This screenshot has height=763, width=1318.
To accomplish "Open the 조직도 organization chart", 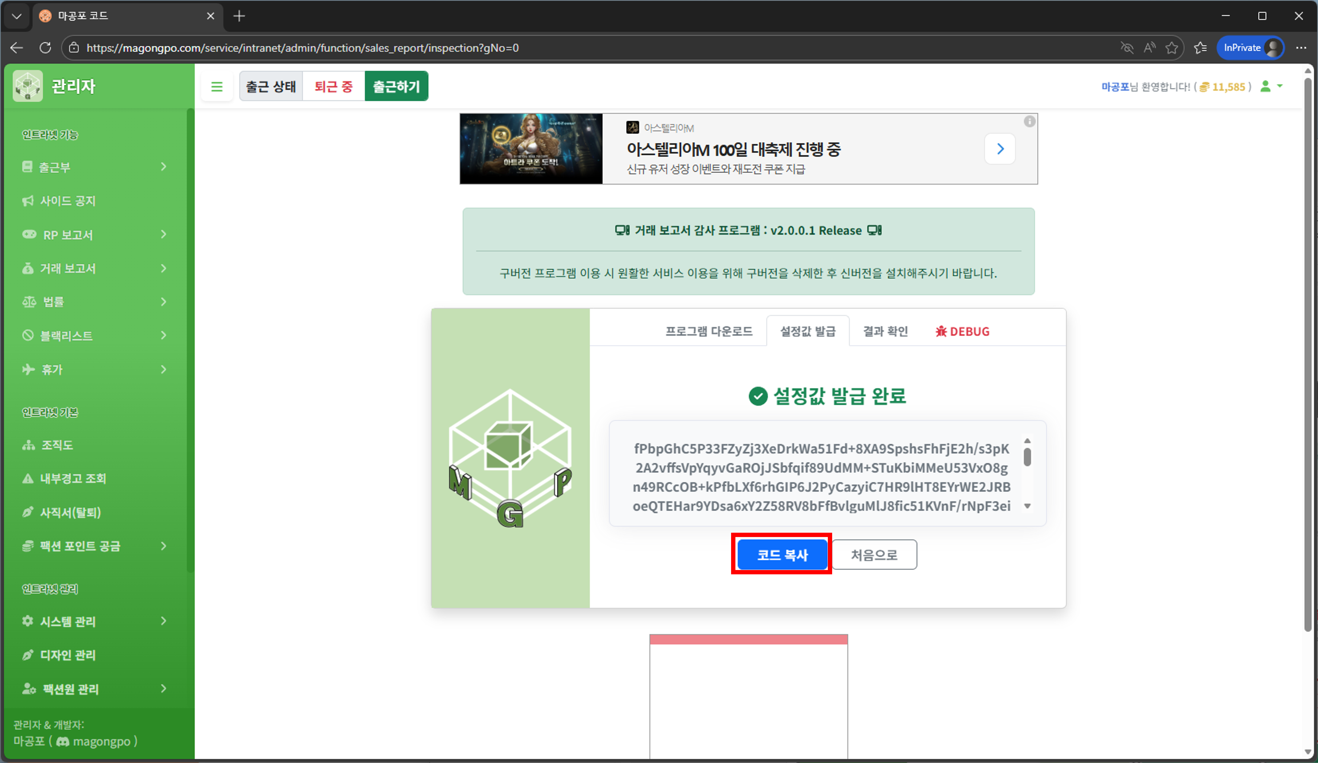I will [58, 445].
